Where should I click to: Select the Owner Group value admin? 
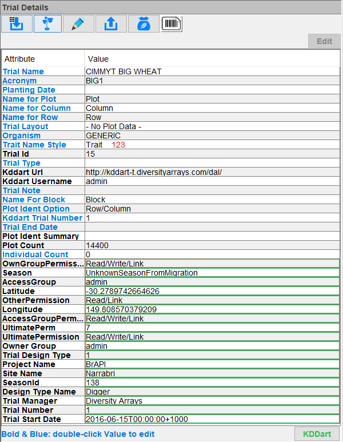click(212, 346)
